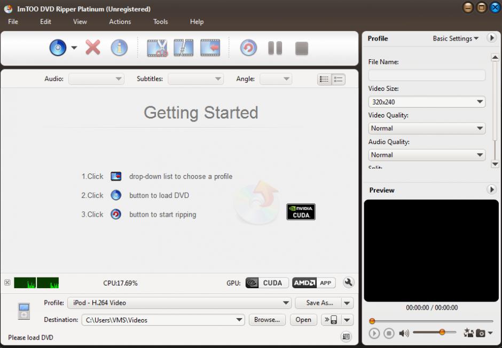Image resolution: width=502 pixels, height=348 pixels.
Task: Open the wrench settings icon
Action: point(348,282)
